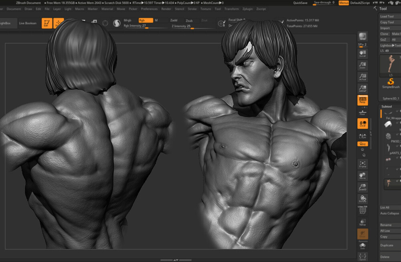
Task: Toggle Line Fill PolyF display
Action: pyautogui.click(x=363, y=210)
